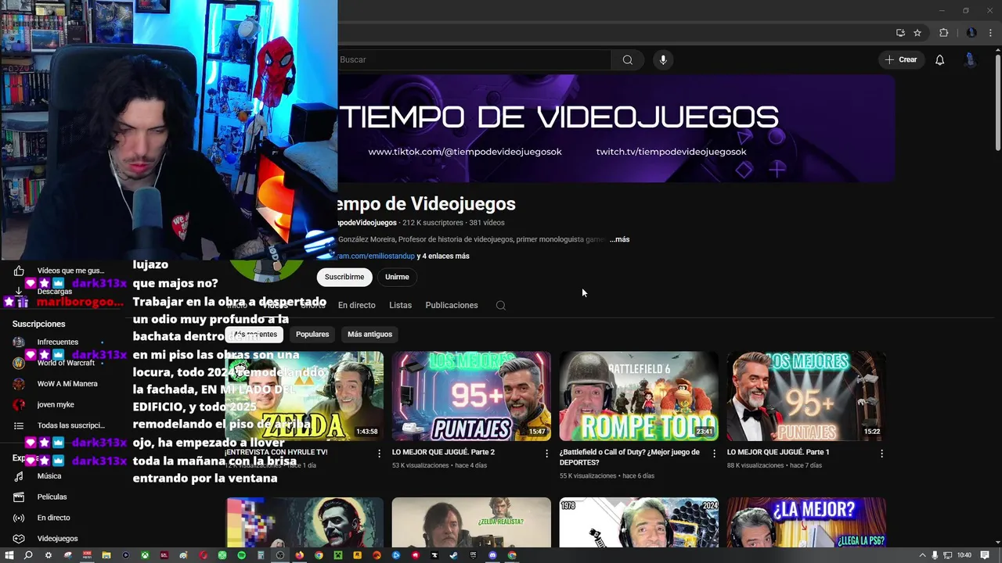Play the ZELDA interview thumbnail

coord(305,396)
